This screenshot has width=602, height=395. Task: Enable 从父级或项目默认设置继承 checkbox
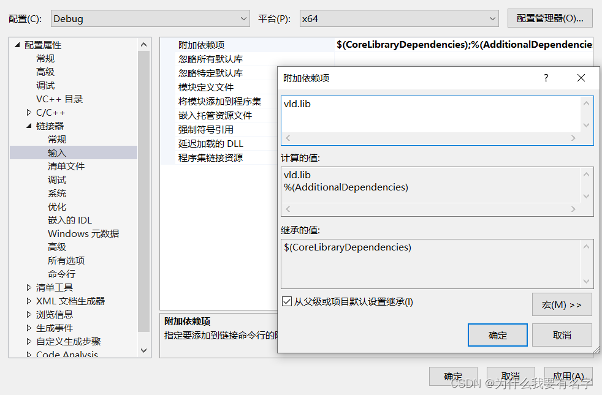(x=288, y=301)
